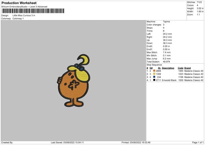
Task: Select the Emerald Black stop sequence row
Action: click(175, 80)
